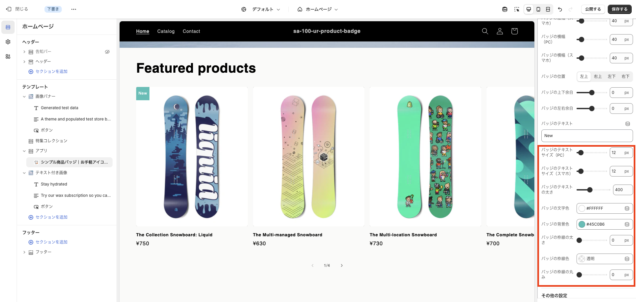Open theme settings gear in sidebar
Viewport: 636px width, 302px height.
point(8,42)
